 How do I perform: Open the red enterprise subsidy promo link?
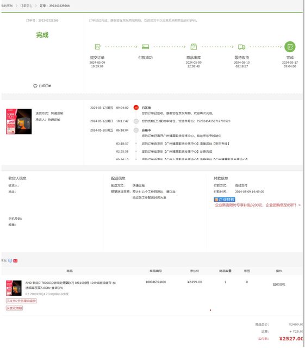258,205
